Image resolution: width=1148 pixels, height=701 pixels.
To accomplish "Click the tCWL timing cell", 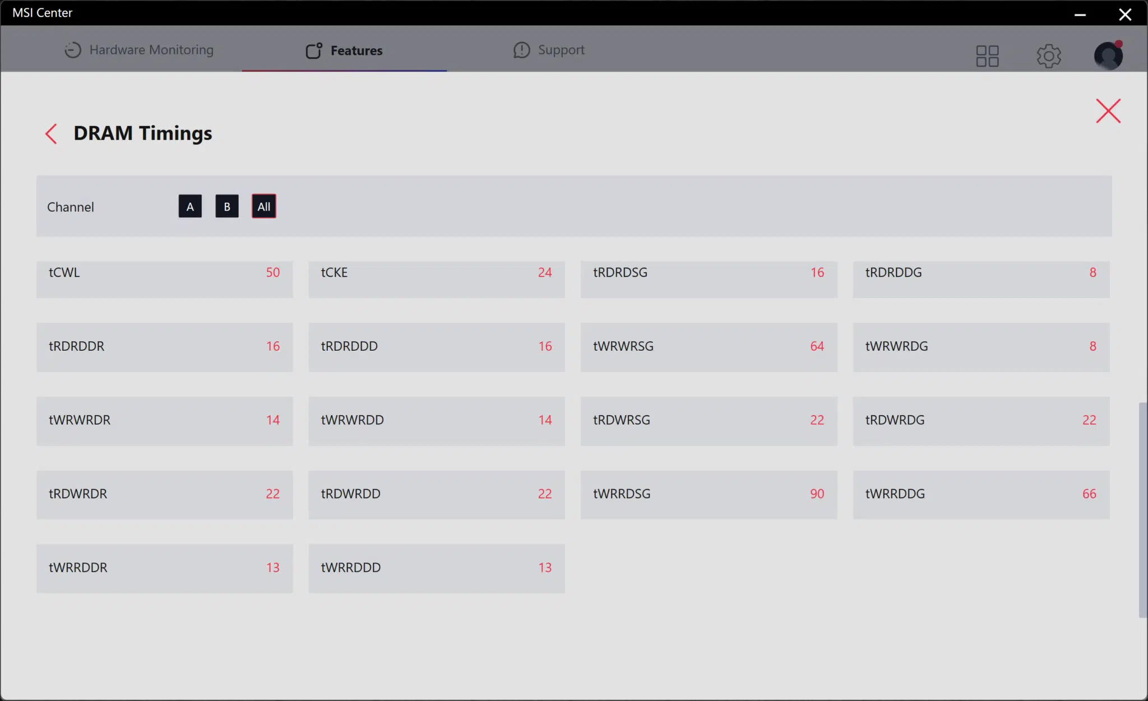I will pos(165,279).
